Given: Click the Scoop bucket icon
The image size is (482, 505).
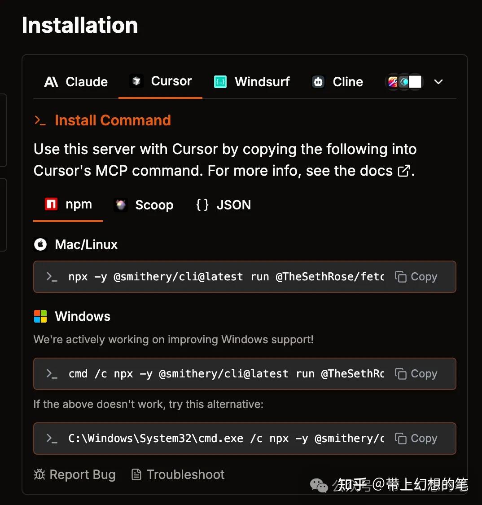Looking at the screenshot, I should [x=120, y=205].
